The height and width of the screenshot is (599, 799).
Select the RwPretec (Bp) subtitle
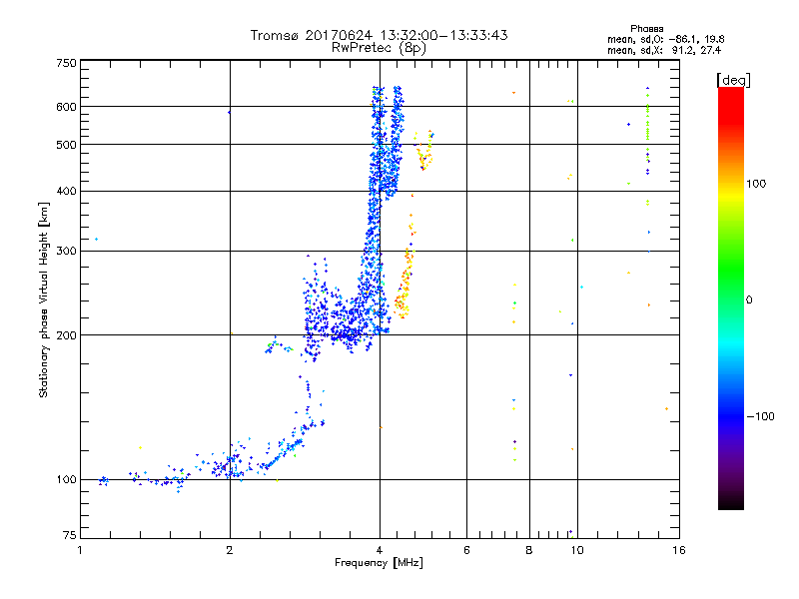380,47
